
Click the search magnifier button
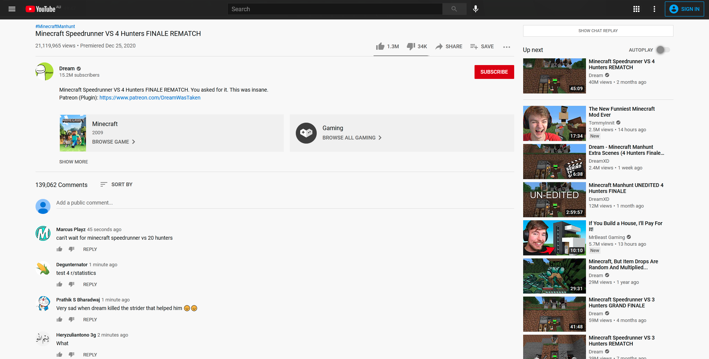coord(454,9)
